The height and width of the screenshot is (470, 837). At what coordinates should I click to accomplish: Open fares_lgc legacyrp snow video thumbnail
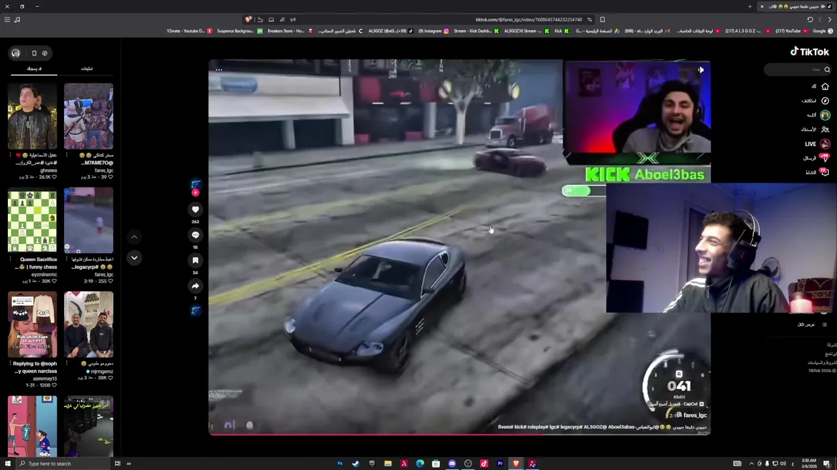pos(88,220)
